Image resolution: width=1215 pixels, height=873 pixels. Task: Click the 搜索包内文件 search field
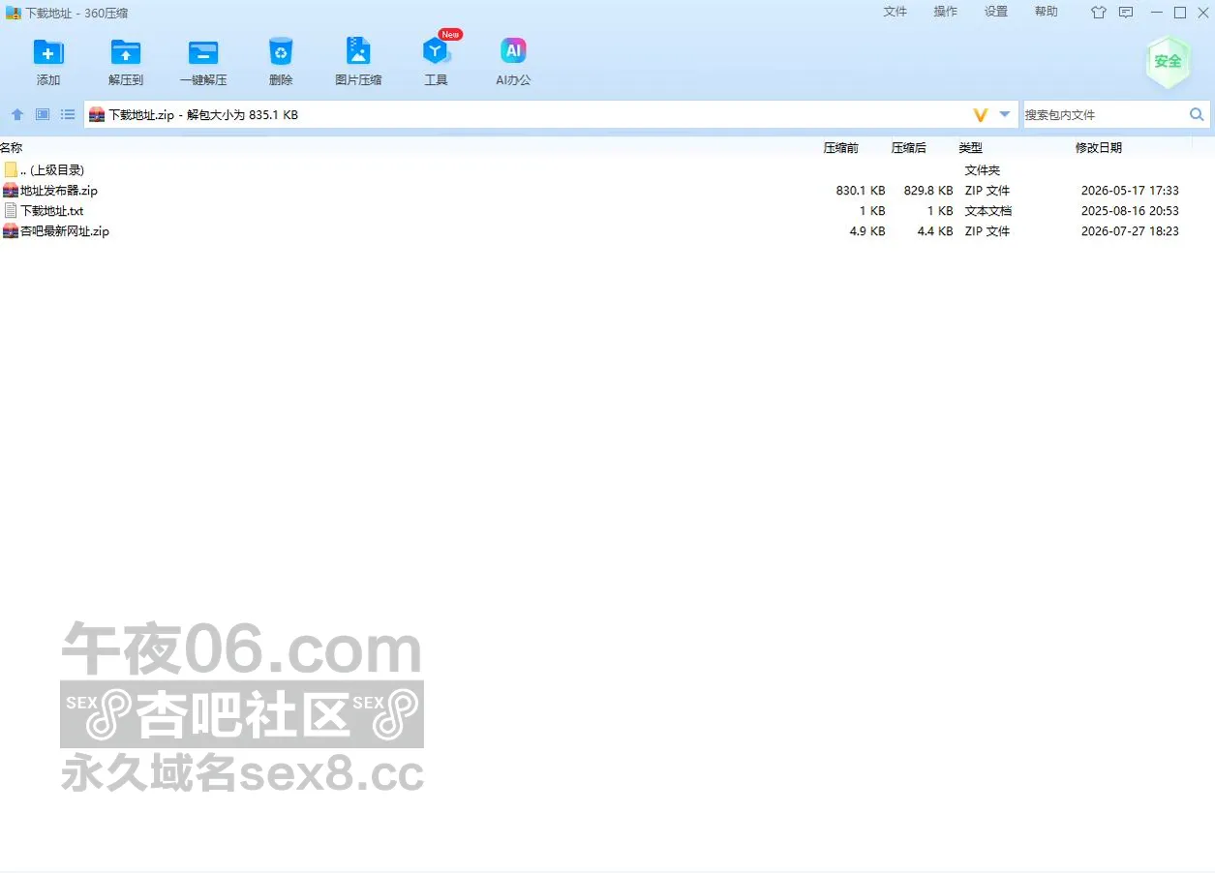pyautogui.click(x=1105, y=114)
